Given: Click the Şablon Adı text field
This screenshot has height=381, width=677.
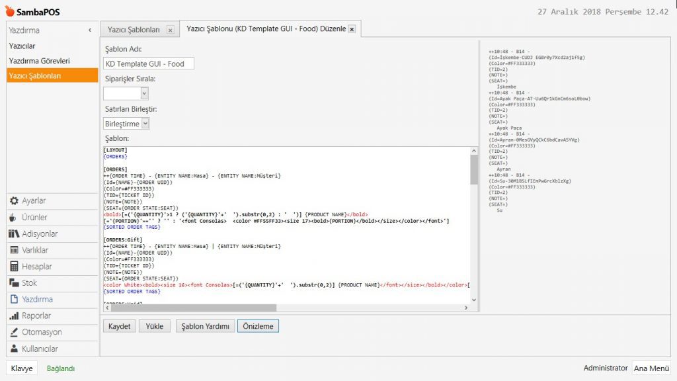Looking at the screenshot, I should coord(149,63).
